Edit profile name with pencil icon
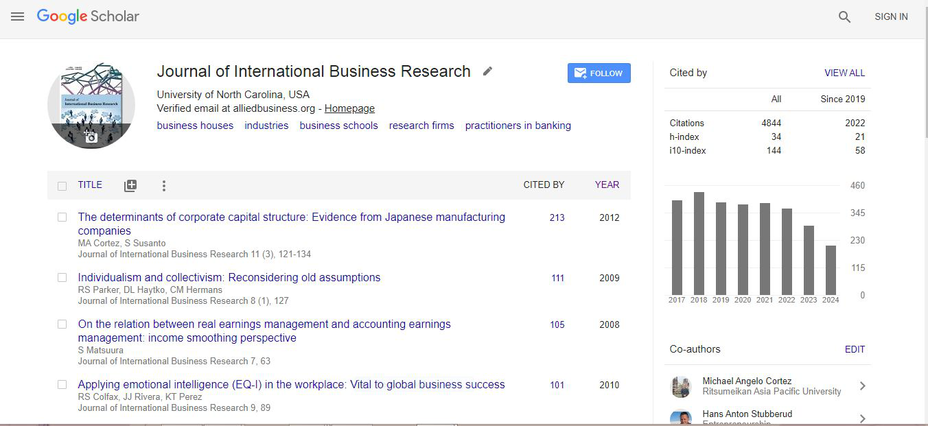Screen dimensions: 928x426 487,71
